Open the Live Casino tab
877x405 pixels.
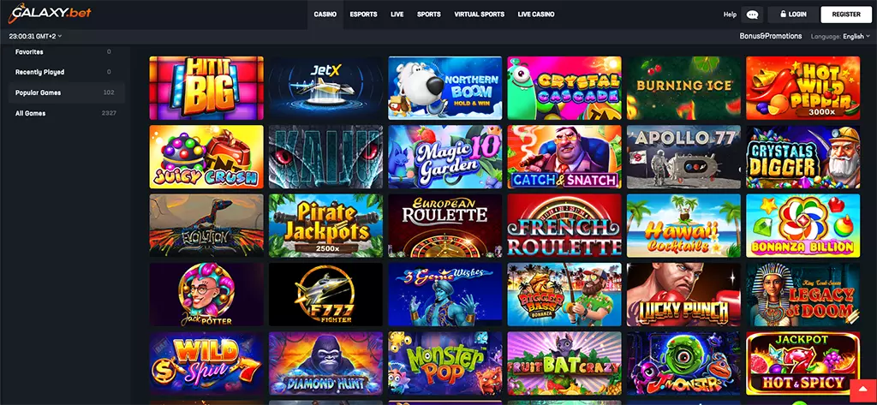click(x=536, y=15)
